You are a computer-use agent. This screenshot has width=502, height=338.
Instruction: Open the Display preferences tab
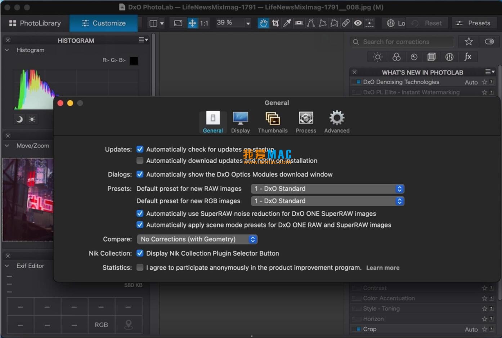(241, 122)
